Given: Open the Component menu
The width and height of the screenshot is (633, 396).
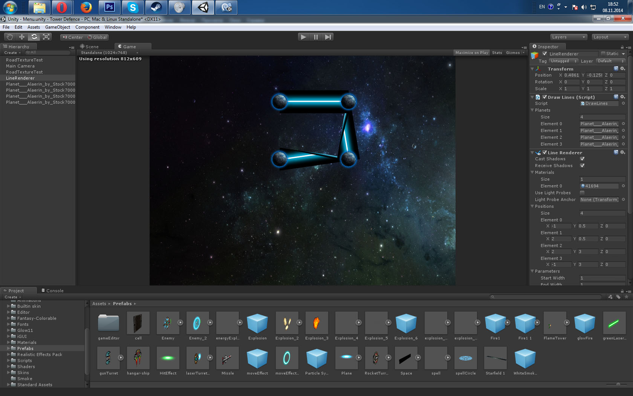Looking at the screenshot, I should coord(87,27).
